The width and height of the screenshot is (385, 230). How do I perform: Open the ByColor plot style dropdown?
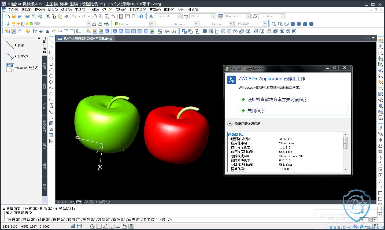(265, 24)
